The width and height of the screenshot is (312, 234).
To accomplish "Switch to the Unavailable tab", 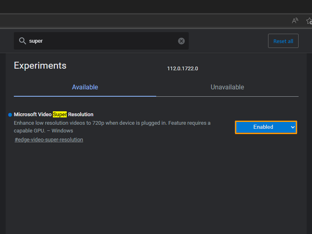I will click(227, 87).
